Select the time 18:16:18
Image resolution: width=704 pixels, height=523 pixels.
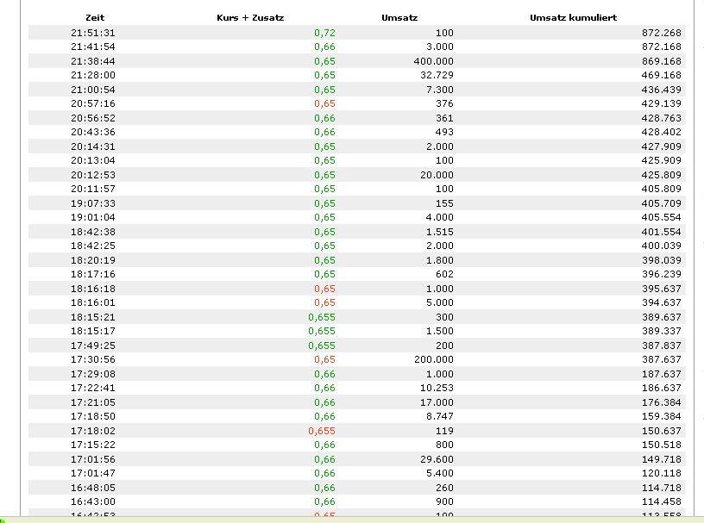point(93,289)
